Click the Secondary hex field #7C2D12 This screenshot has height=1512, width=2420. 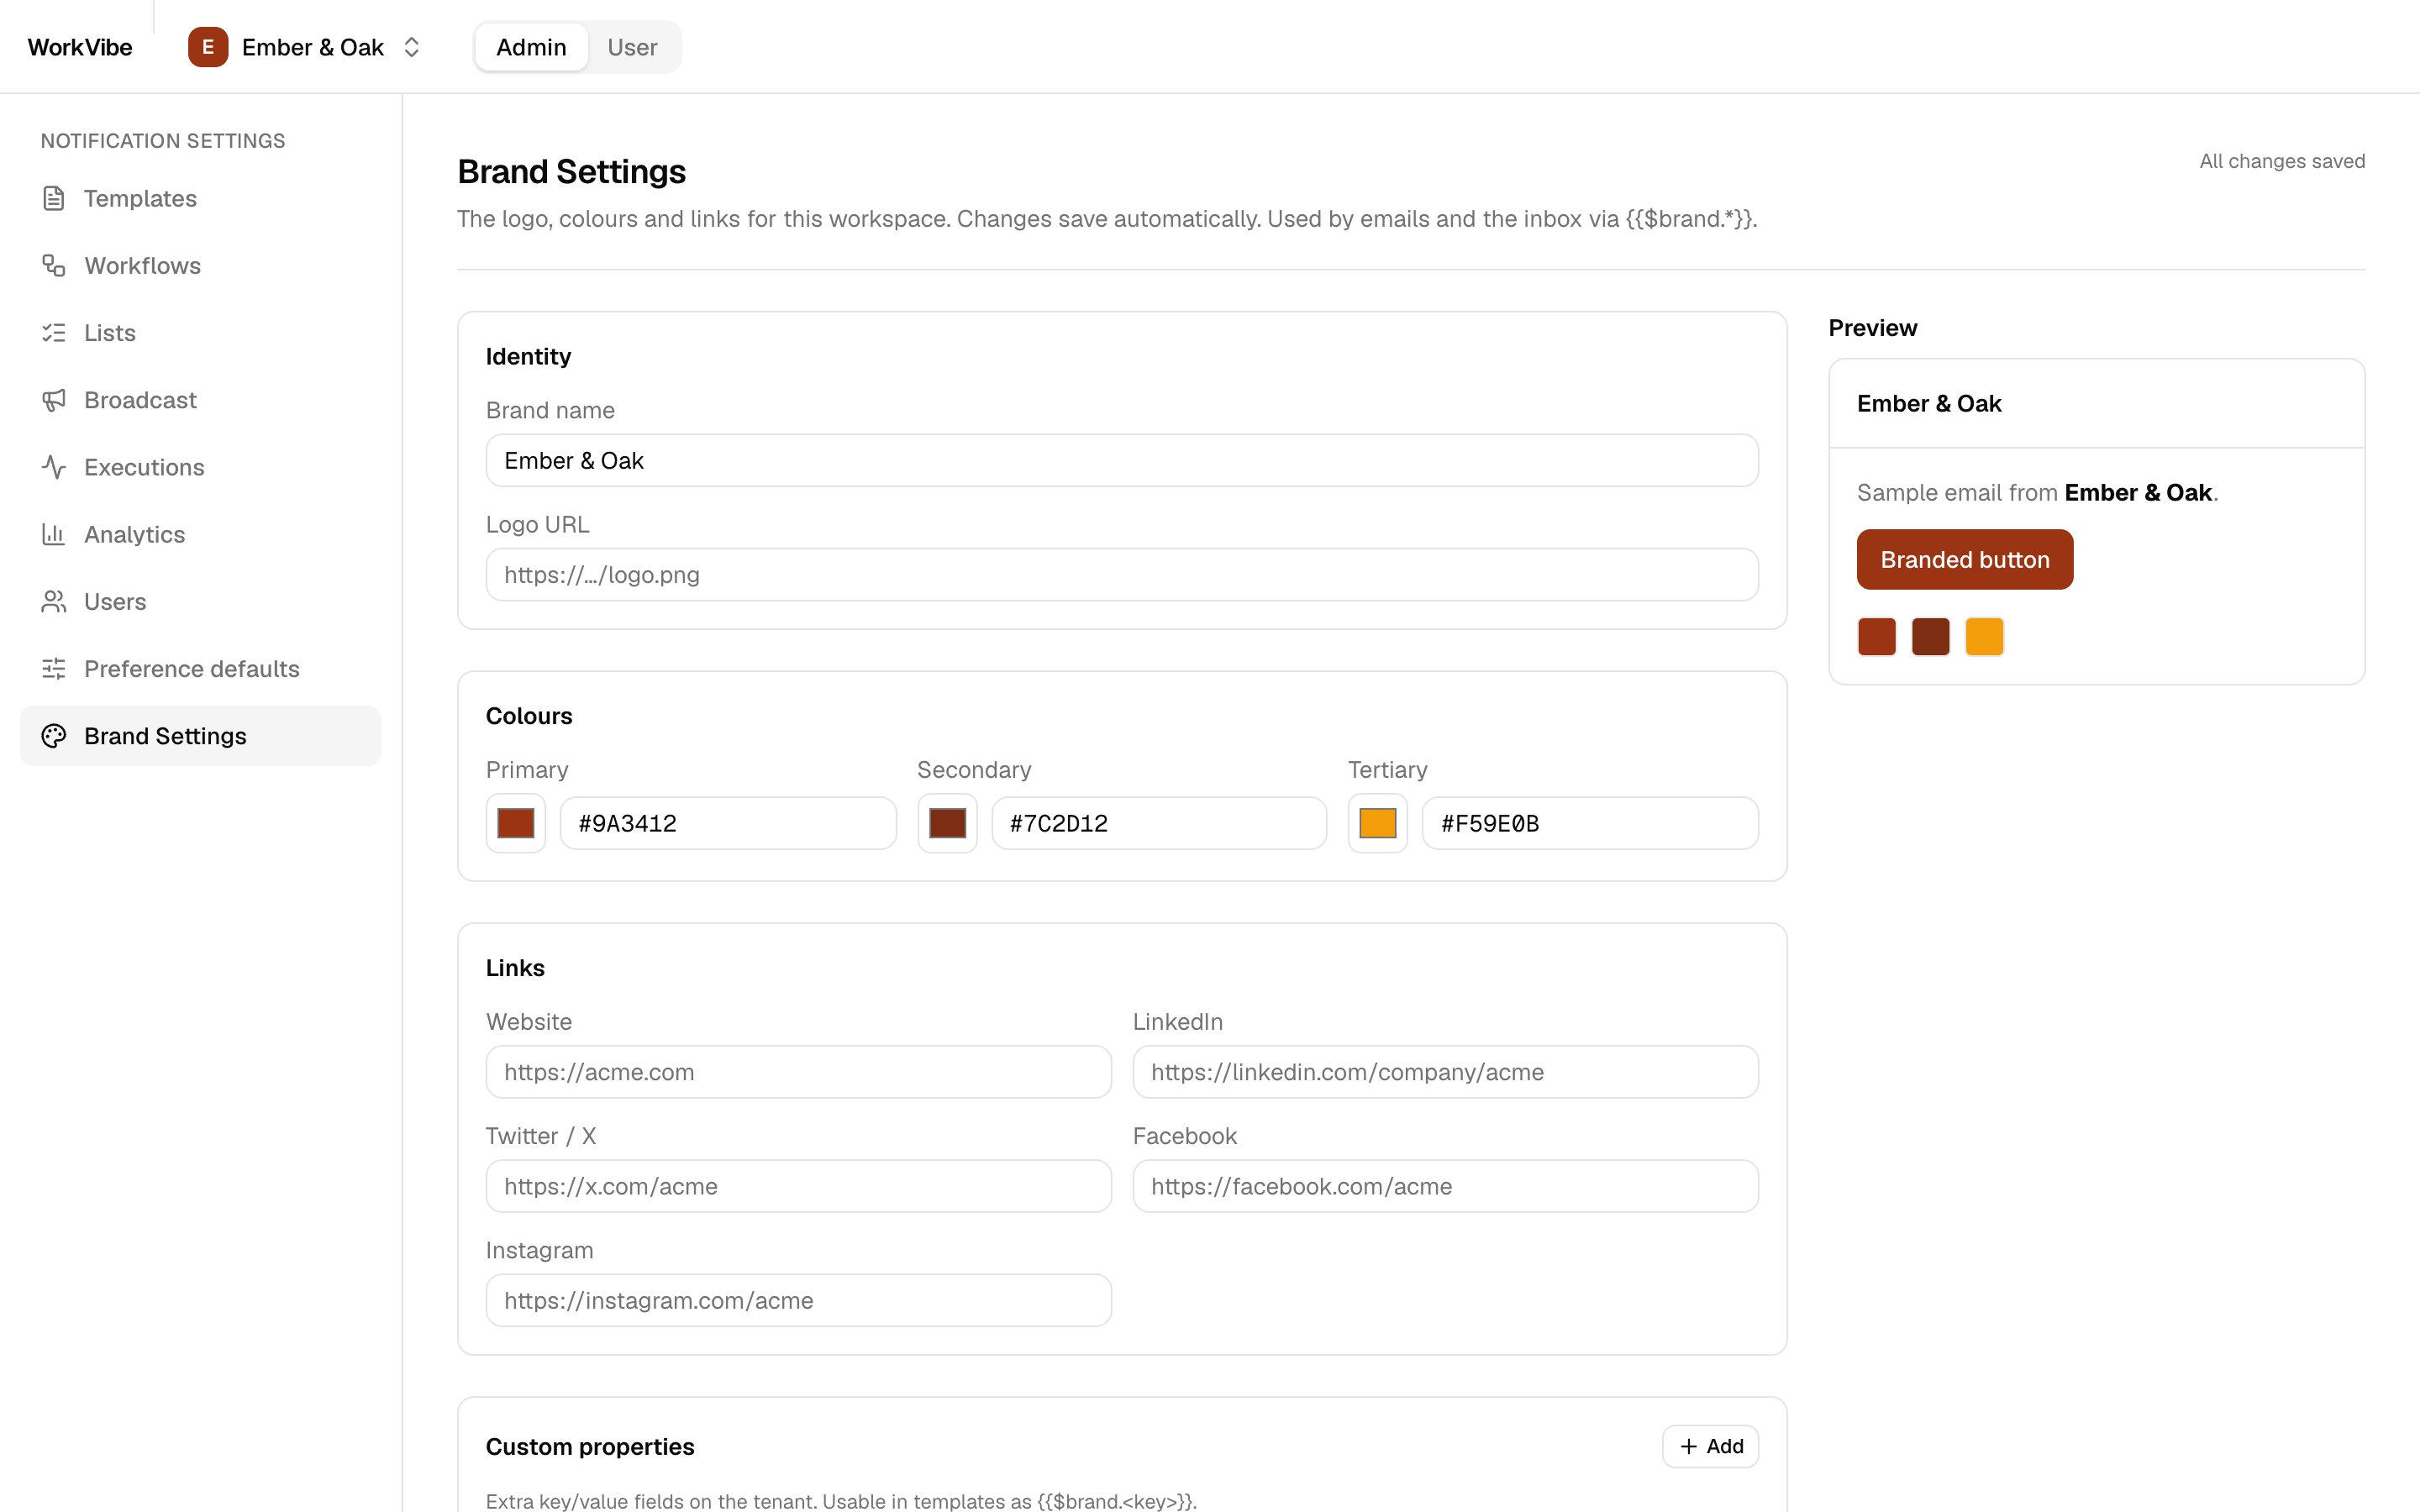pos(1159,823)
